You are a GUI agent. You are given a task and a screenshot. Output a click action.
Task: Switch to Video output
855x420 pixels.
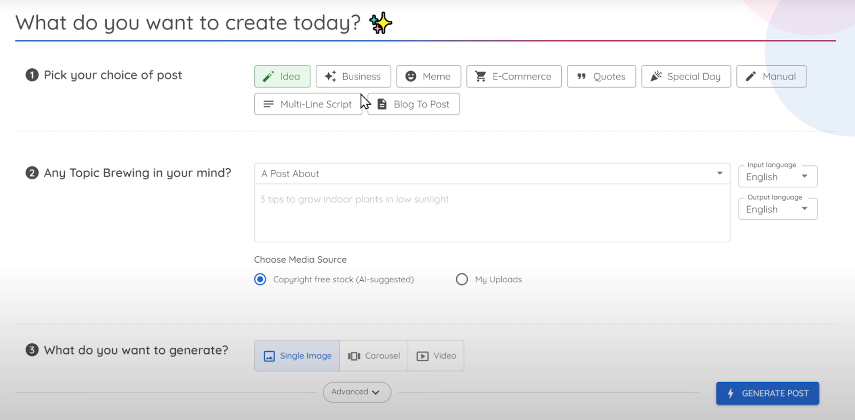click(436, 356)
